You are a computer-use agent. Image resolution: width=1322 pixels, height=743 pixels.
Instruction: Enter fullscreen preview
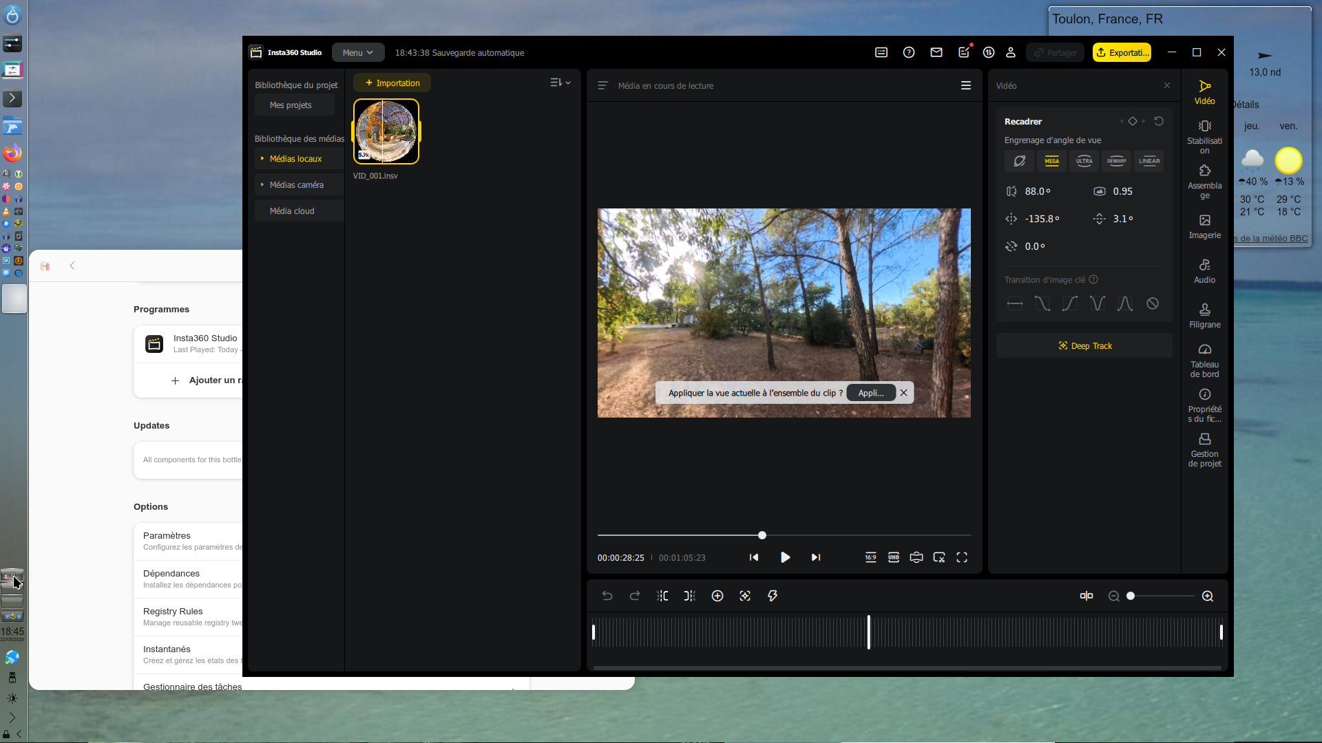[962, 557]
